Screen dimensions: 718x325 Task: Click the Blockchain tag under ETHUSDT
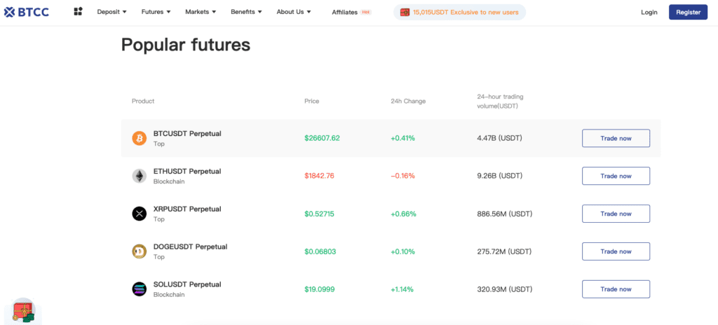(x=169, y=181)
